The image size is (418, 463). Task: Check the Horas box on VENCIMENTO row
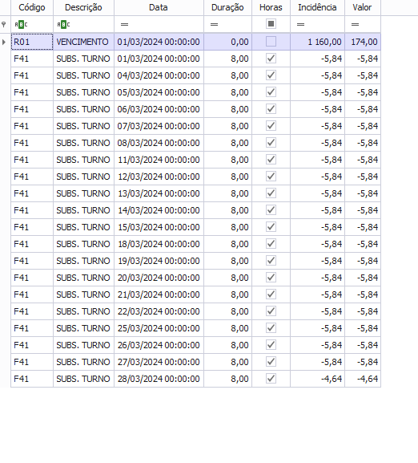[x=271, y=42]
